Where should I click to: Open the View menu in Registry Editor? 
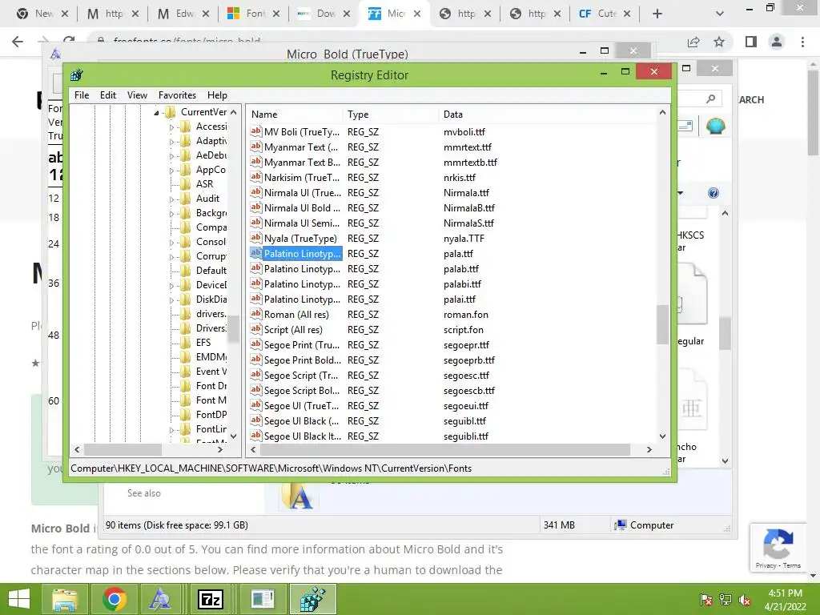pos(137,95)
